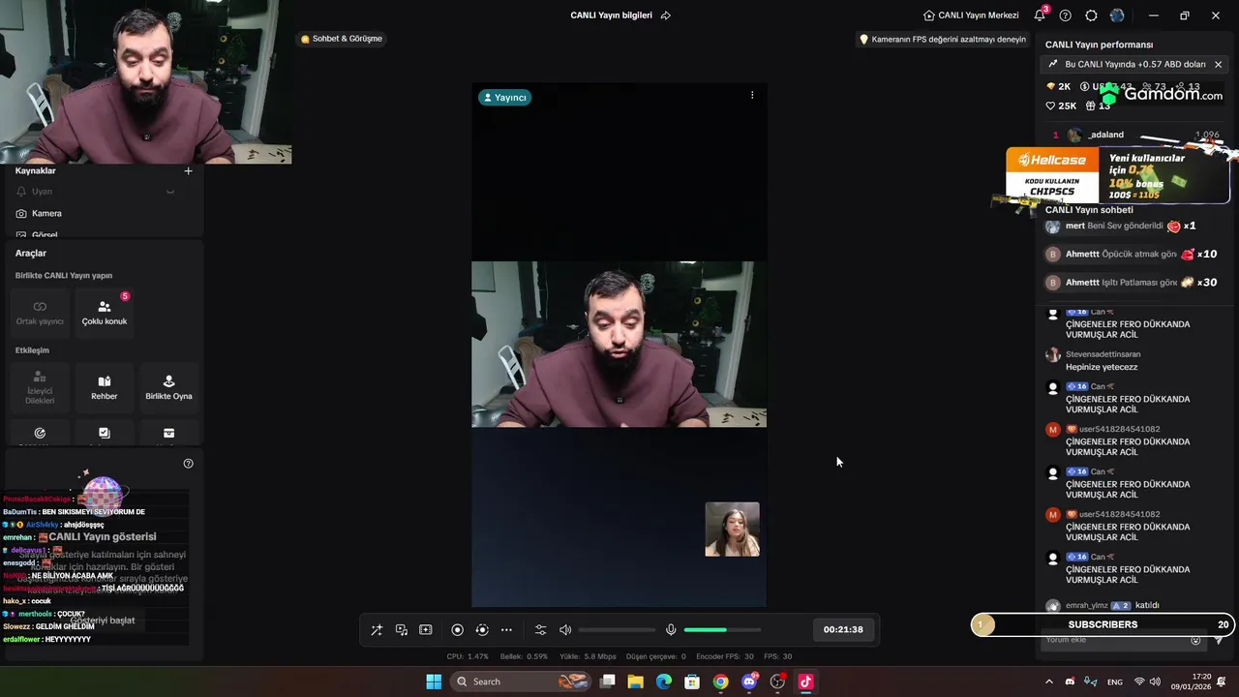Open the Rehber tool
Screen dimensions: 1239x697
[105, 387]
